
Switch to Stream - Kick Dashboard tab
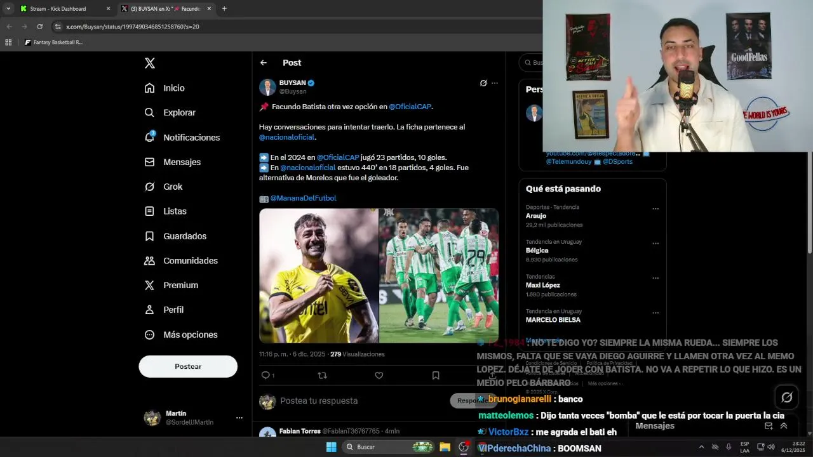tap(58, 9)
